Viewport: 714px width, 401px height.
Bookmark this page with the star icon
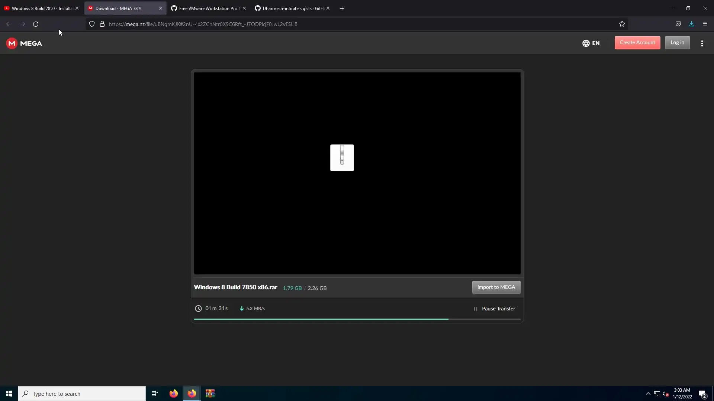(622, 24)
